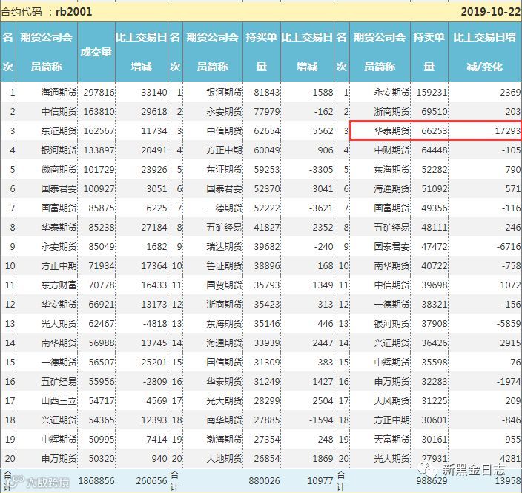
Task: Click 天富期货 in short ranking
Action: [x=391, y=440]
